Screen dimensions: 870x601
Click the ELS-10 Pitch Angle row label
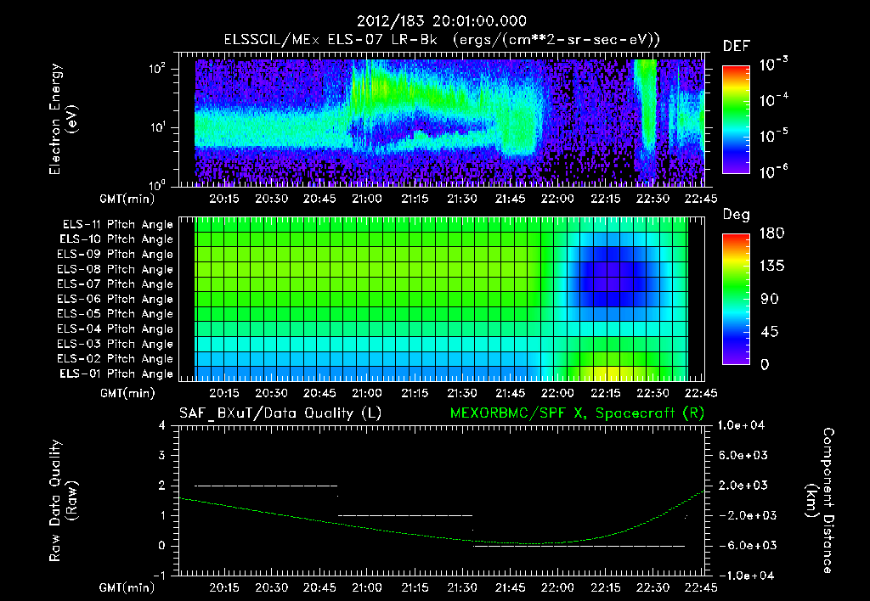[116, 239]
